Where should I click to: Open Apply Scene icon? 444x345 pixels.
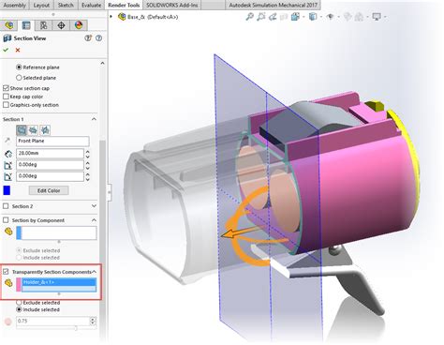[x=359, y=17]
